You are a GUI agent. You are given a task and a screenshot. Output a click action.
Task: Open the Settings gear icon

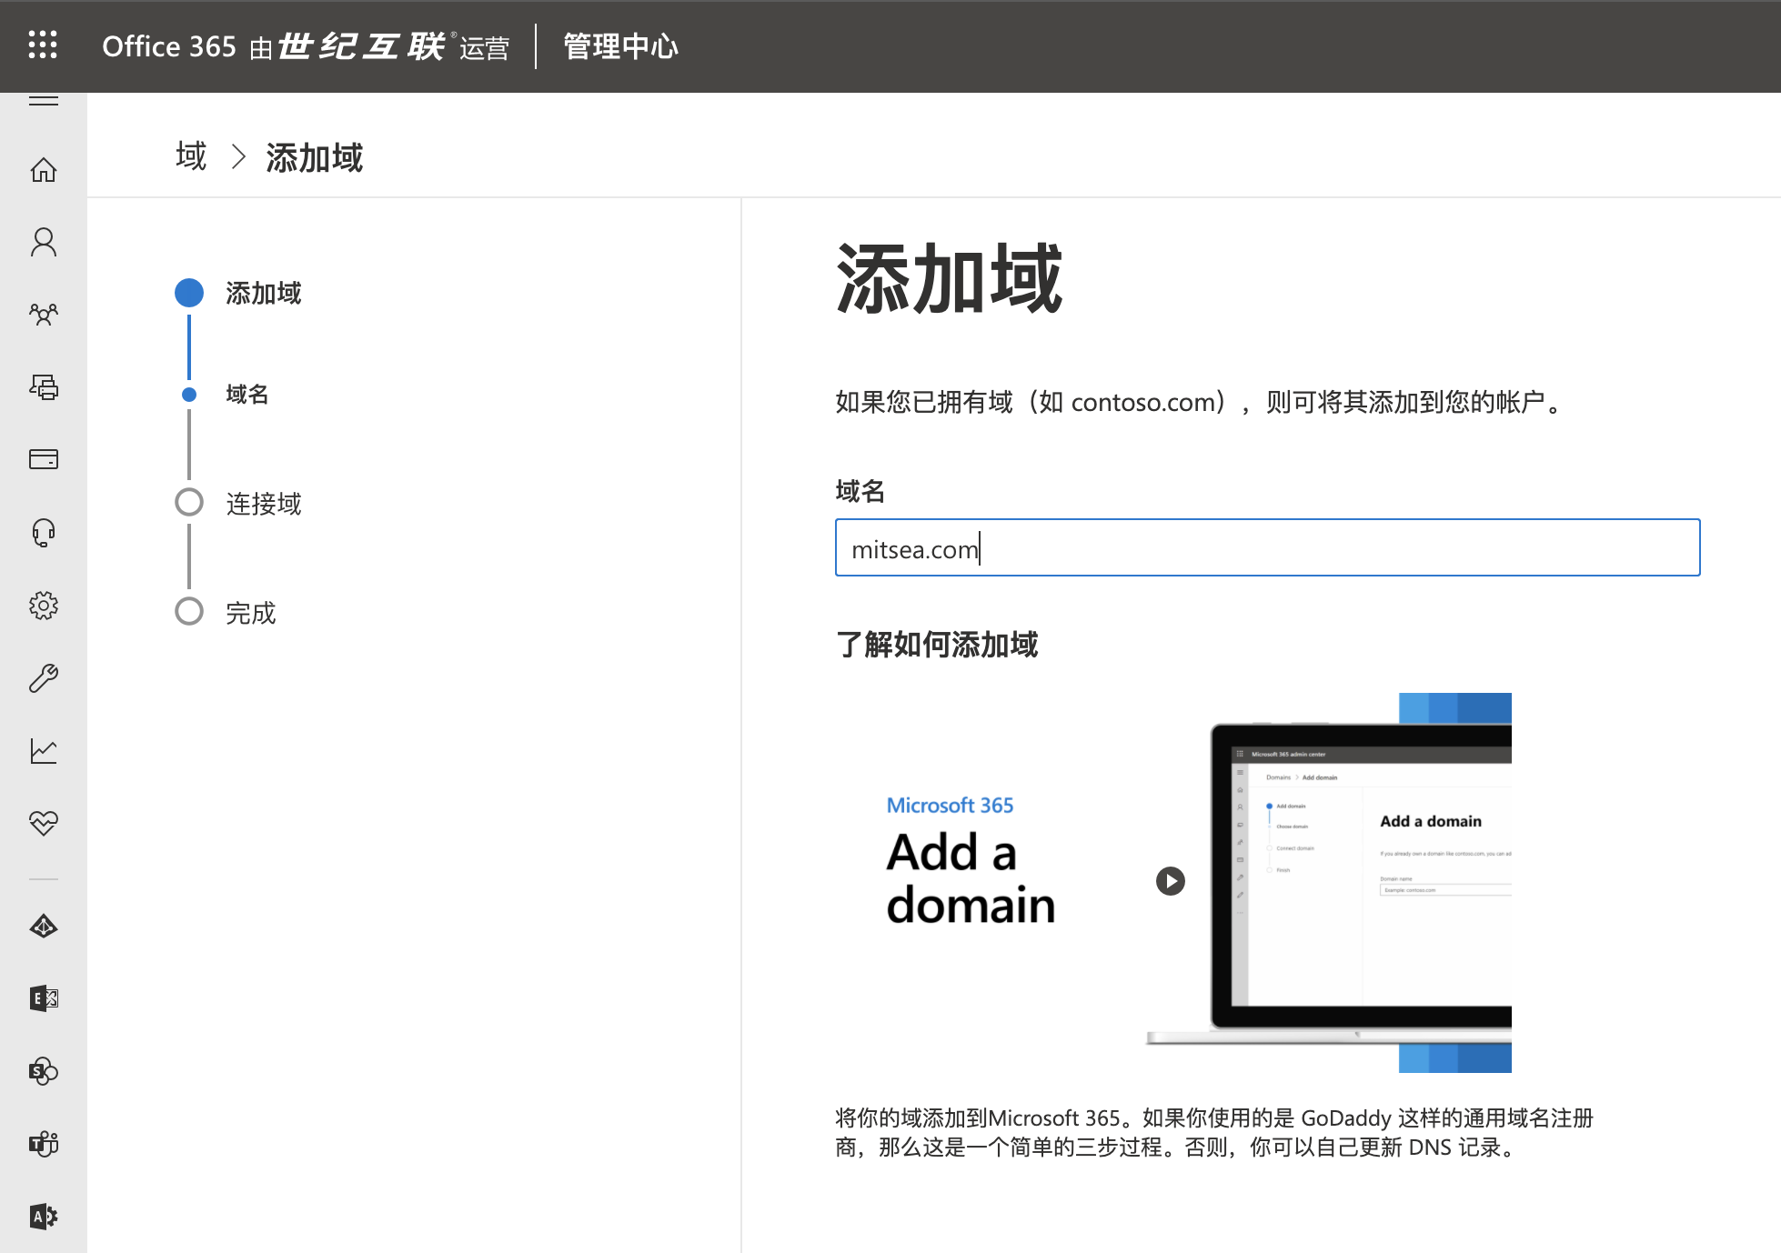pos(43,605)
